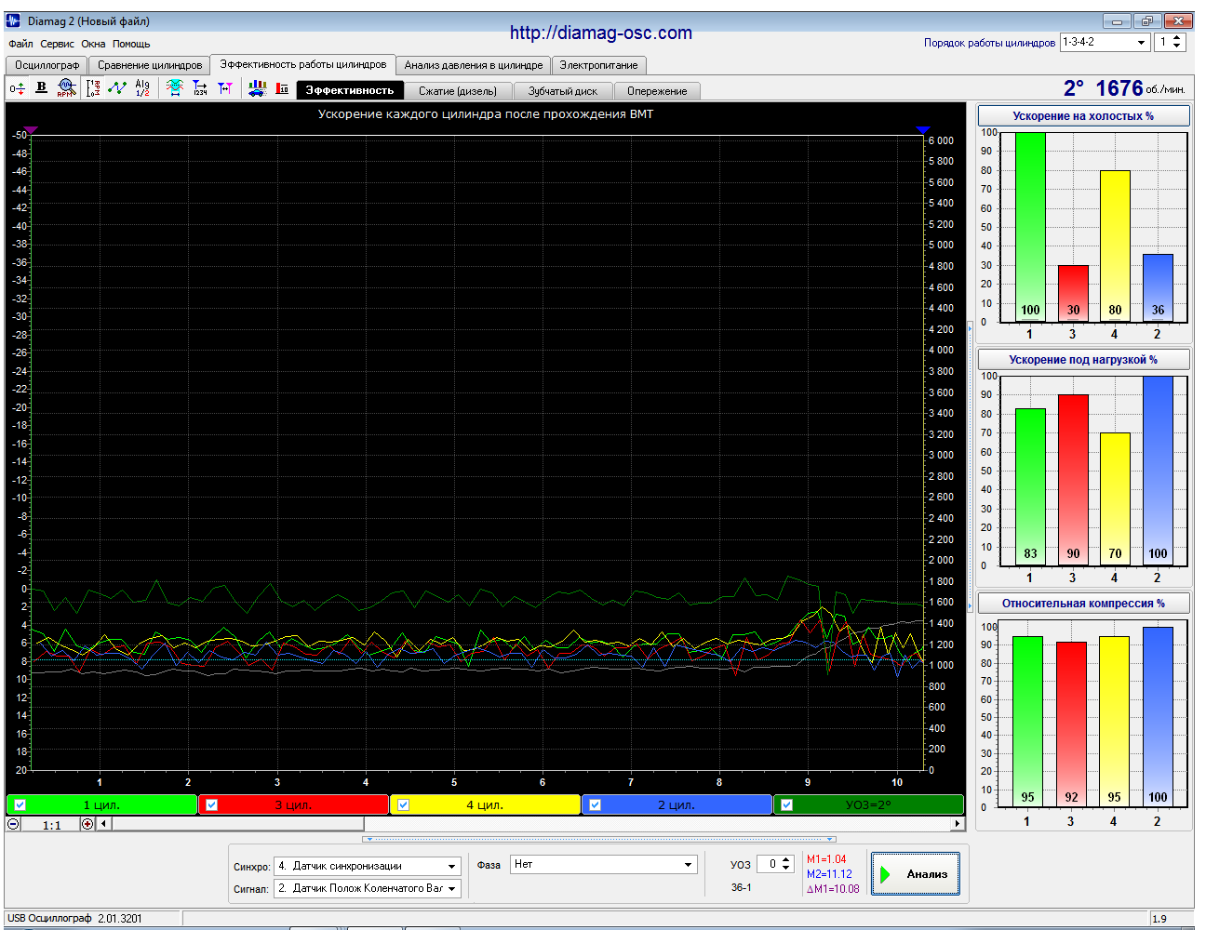Click the Alg 1/2 algorithm icon

(x=142, y=88)
